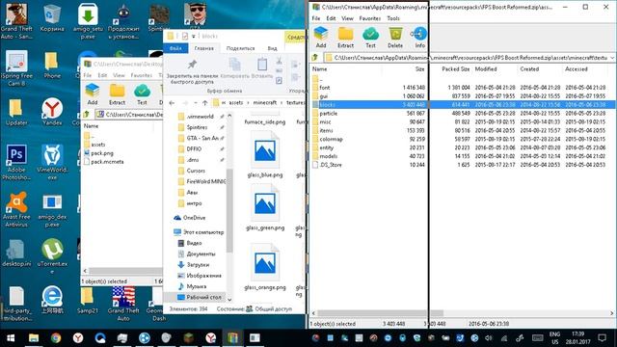Select the gui folder in archive list

(324, 96)
